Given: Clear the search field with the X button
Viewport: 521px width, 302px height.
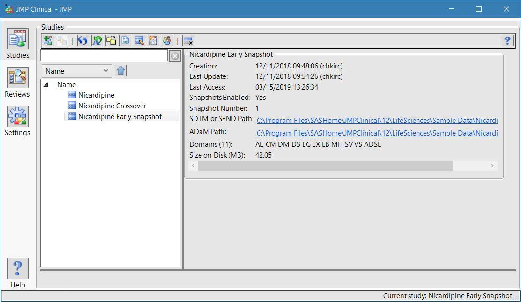Looking at the screenshot, I should coord(174,55).
